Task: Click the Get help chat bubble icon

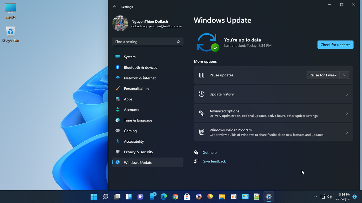Action: pos(196,153)
